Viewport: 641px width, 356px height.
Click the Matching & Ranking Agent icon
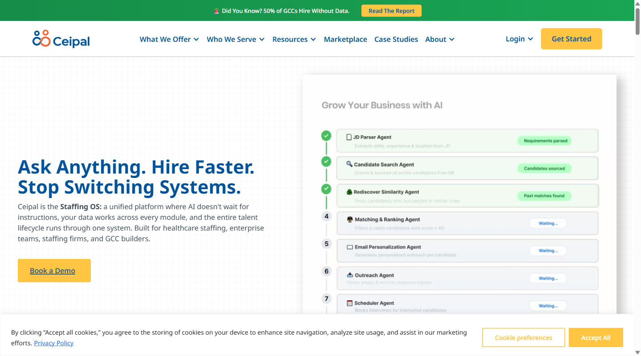(350, 219)
